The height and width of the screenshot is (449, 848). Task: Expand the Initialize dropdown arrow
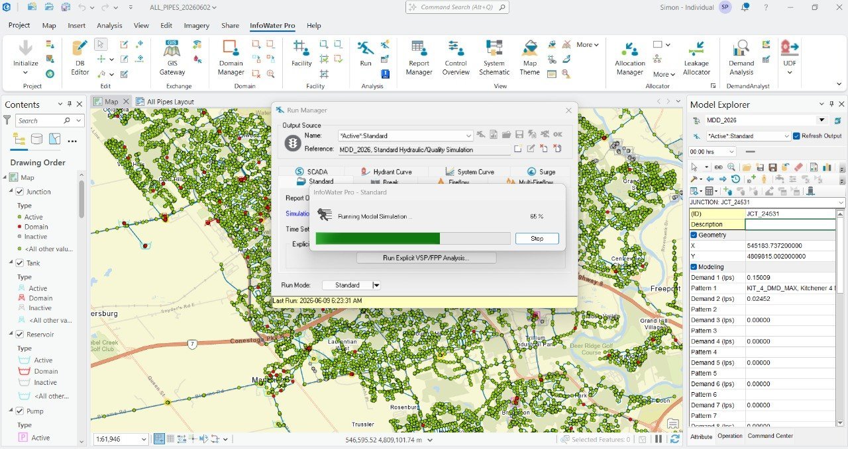pos(25,72)
